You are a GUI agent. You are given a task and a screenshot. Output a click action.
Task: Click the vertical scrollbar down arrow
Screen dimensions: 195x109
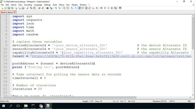pyautogui.click(x=193, y=95)
